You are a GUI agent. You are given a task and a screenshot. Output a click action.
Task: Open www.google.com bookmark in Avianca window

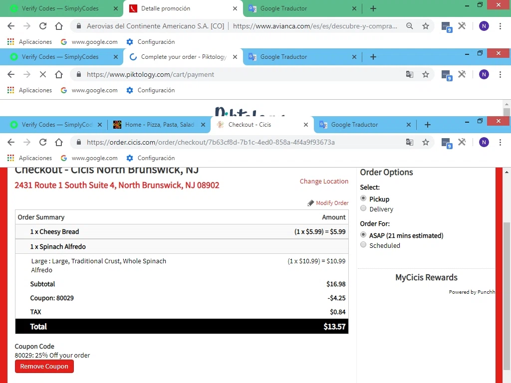coord(89,42)
